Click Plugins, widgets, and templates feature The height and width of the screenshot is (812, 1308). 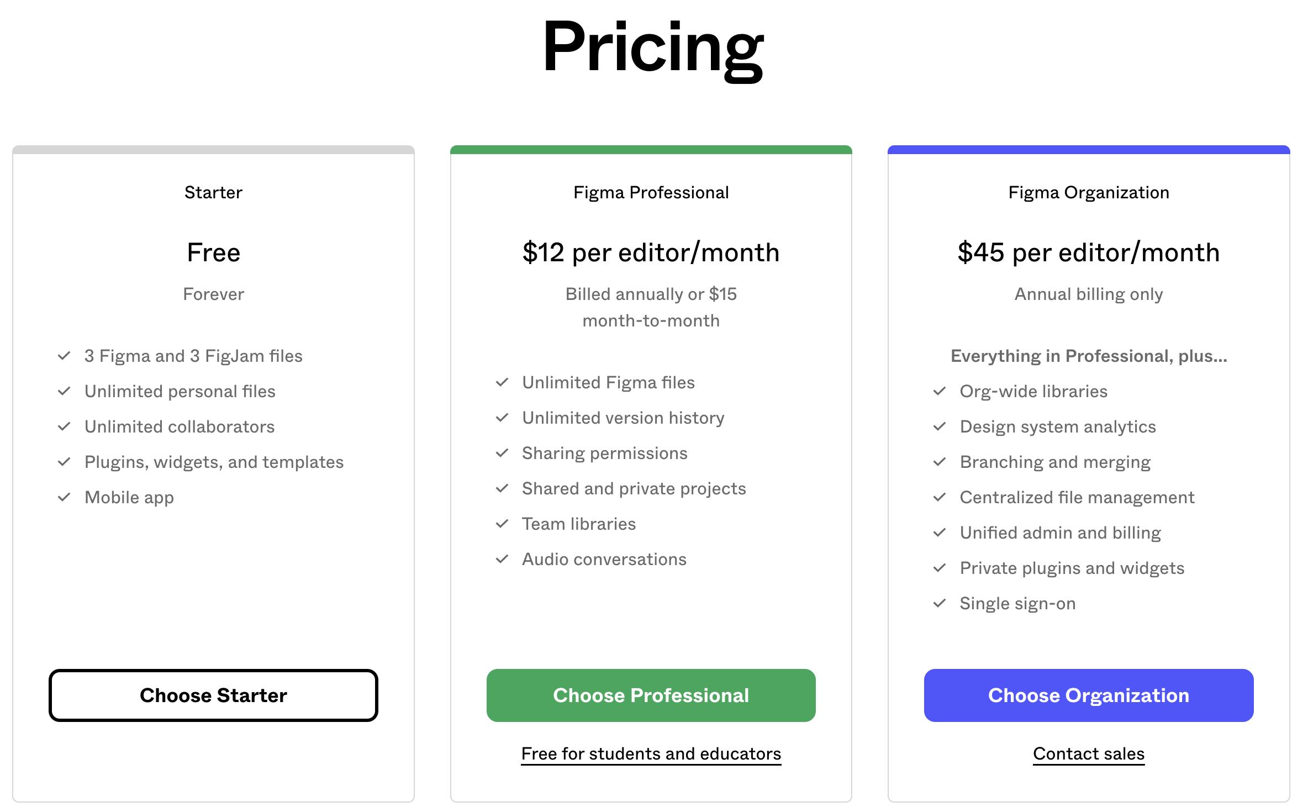(x=214, y=462)
